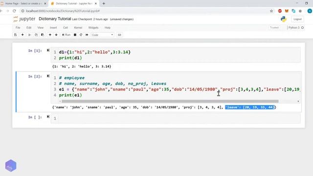Open the View menu

pyautogui.click(x=41, y=27)
